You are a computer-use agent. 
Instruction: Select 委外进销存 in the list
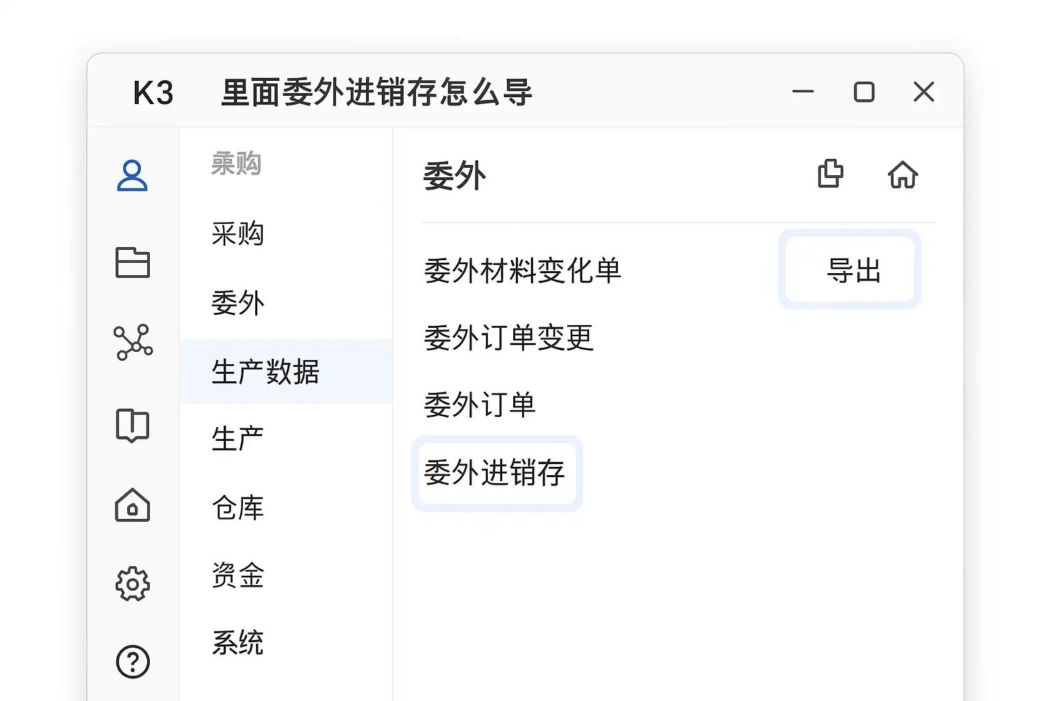tap(495, 473)
